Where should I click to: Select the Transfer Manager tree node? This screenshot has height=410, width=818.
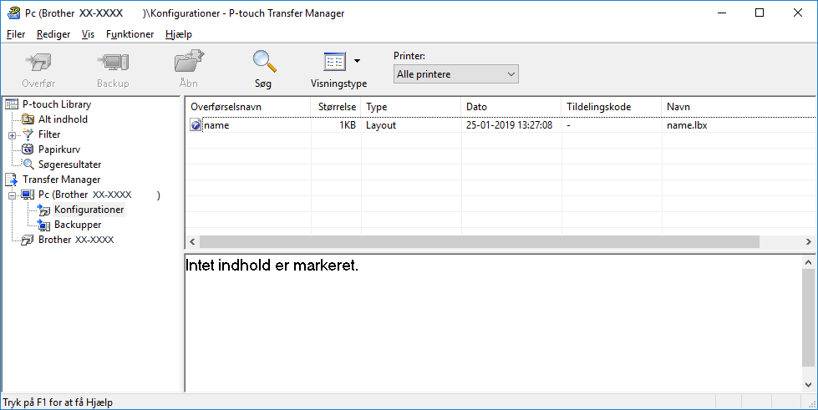coord(61,180)
